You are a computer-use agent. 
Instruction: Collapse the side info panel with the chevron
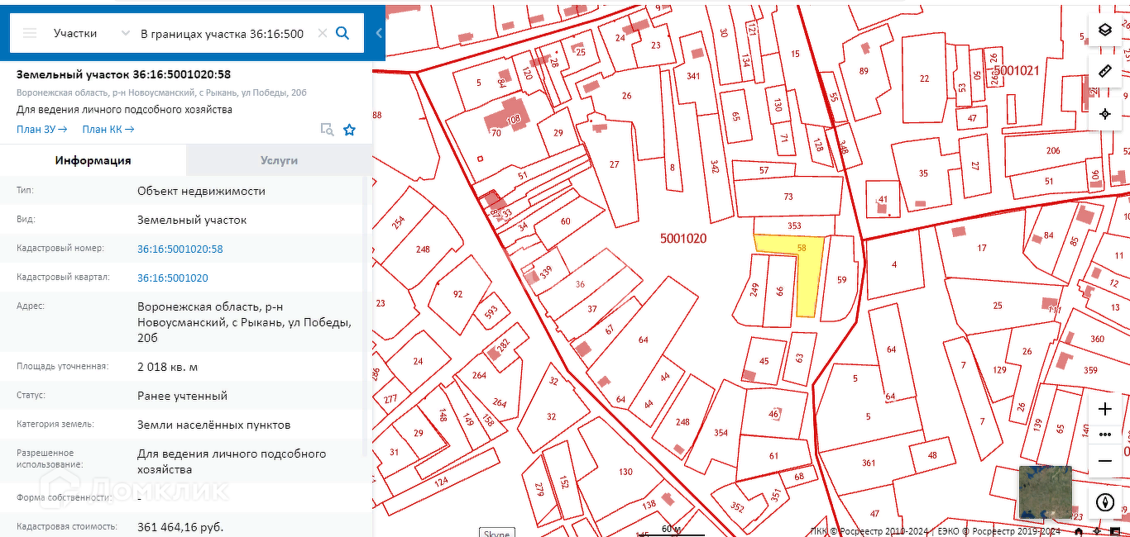click(379, 33)
